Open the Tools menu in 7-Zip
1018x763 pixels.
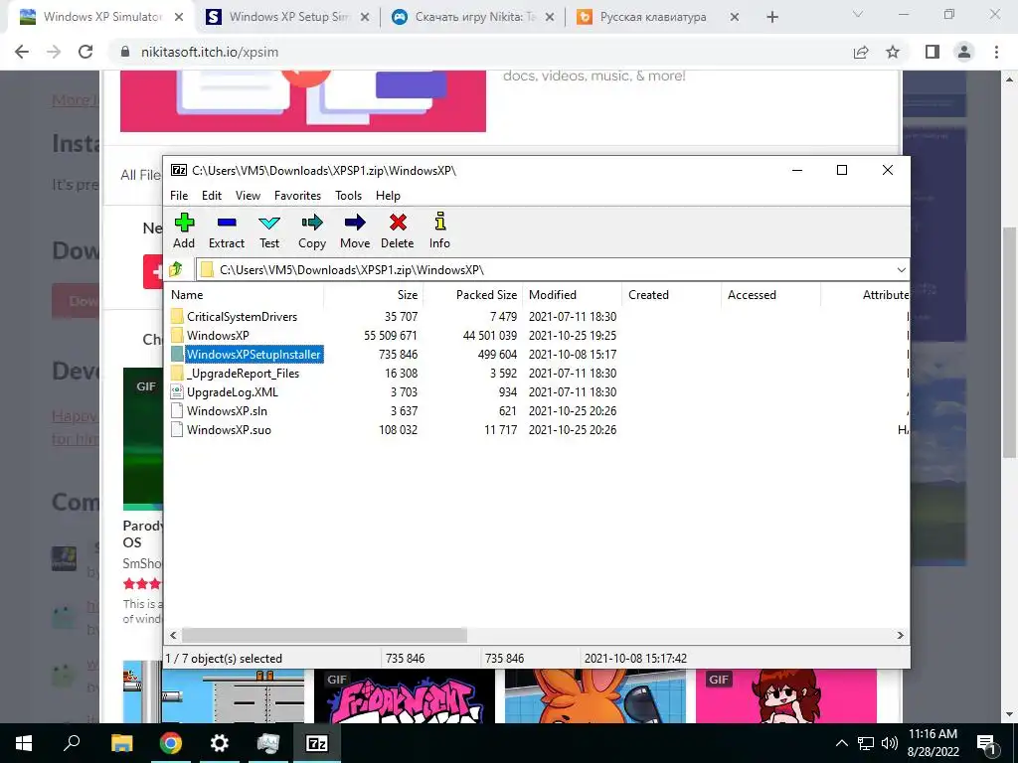[x=349, y=196]
